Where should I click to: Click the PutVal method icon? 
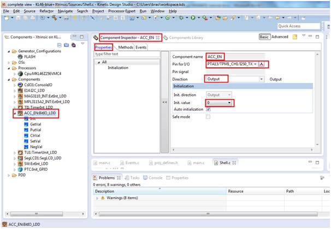point(26,130)
